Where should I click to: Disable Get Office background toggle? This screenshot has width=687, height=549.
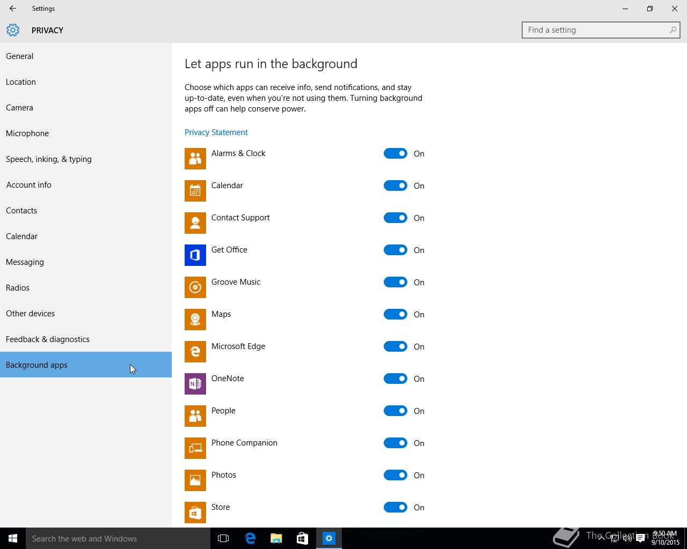pyautogui.click(x=396, y=250)
